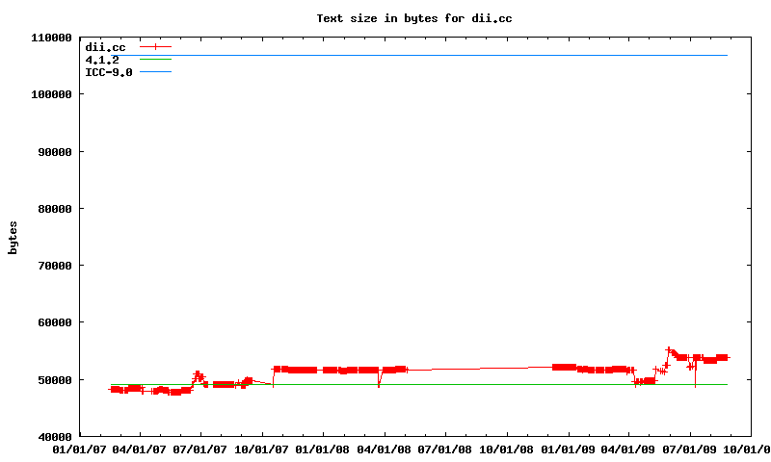Select the dii.cc legend label
The width and height of the screenshot is (771, 462).
coord(105,47)
